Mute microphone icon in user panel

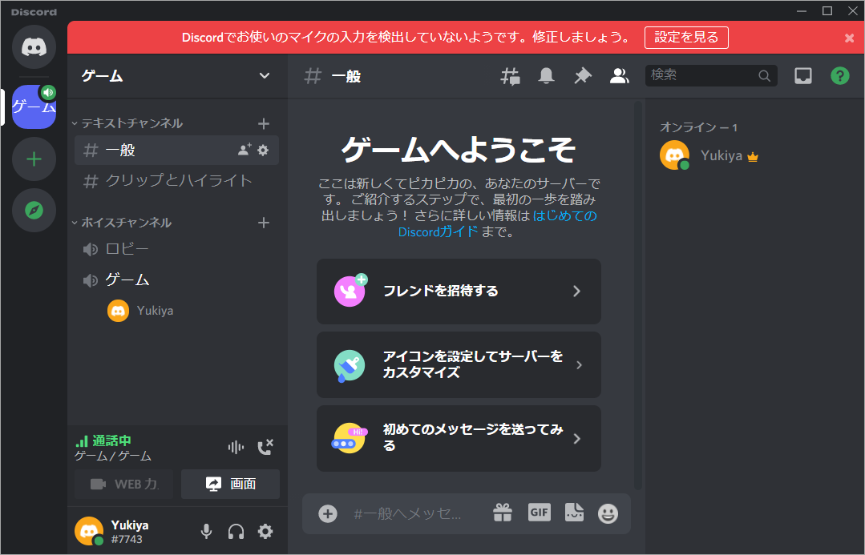pos(206,531)
